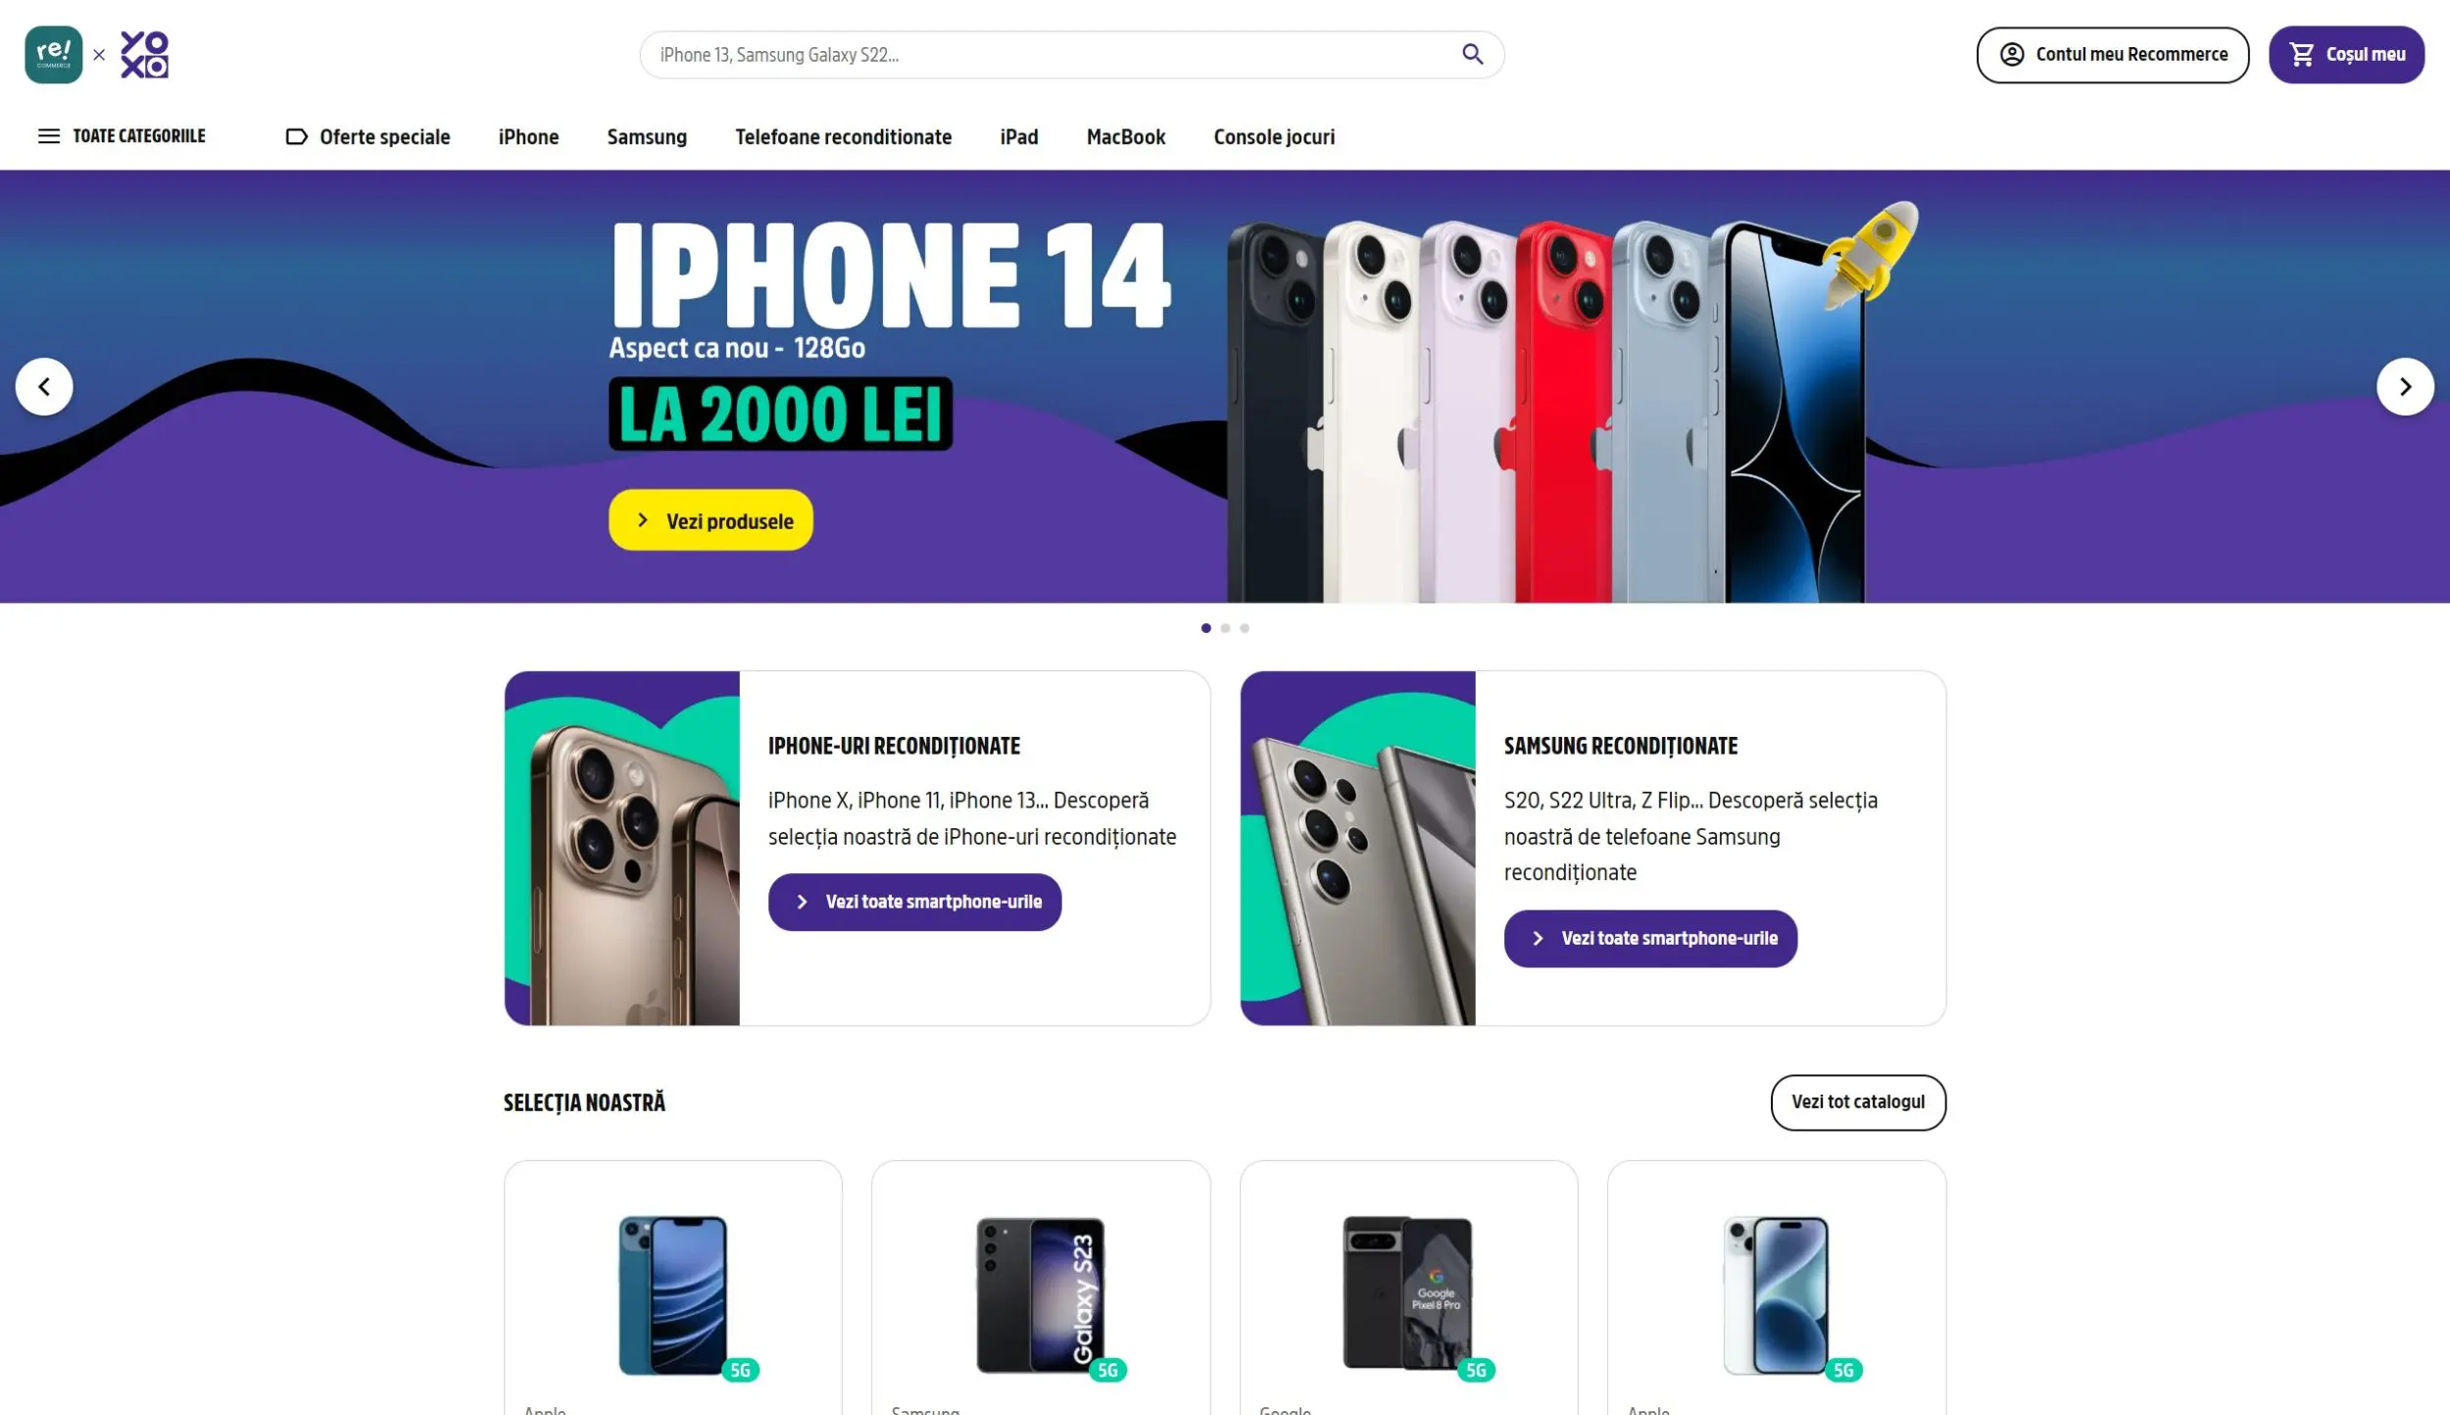Open the Galaxy S23 product thumbnail

(1041, 1295)
